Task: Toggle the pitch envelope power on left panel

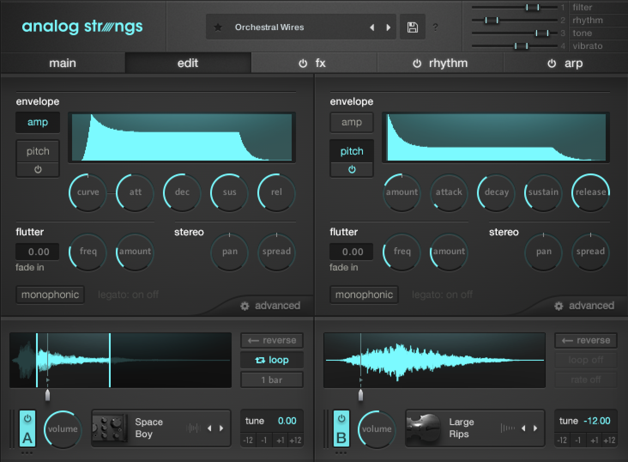Action: [37, 169]
